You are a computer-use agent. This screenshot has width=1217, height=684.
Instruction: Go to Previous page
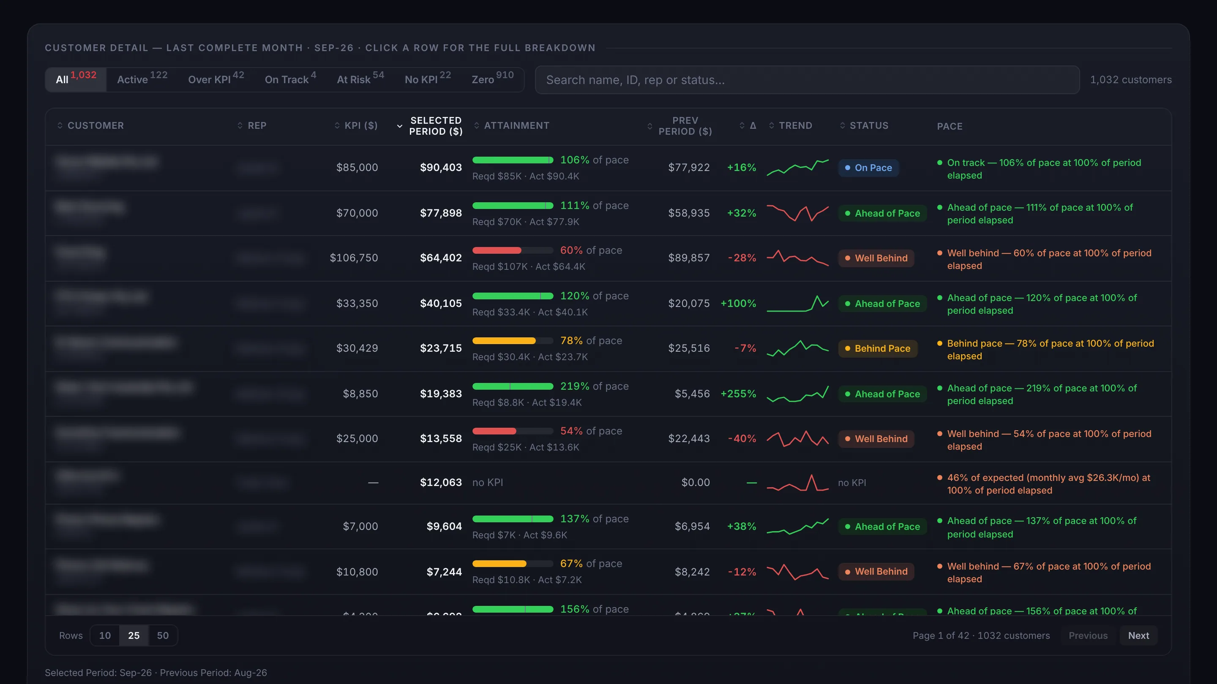coord(1088,635)
